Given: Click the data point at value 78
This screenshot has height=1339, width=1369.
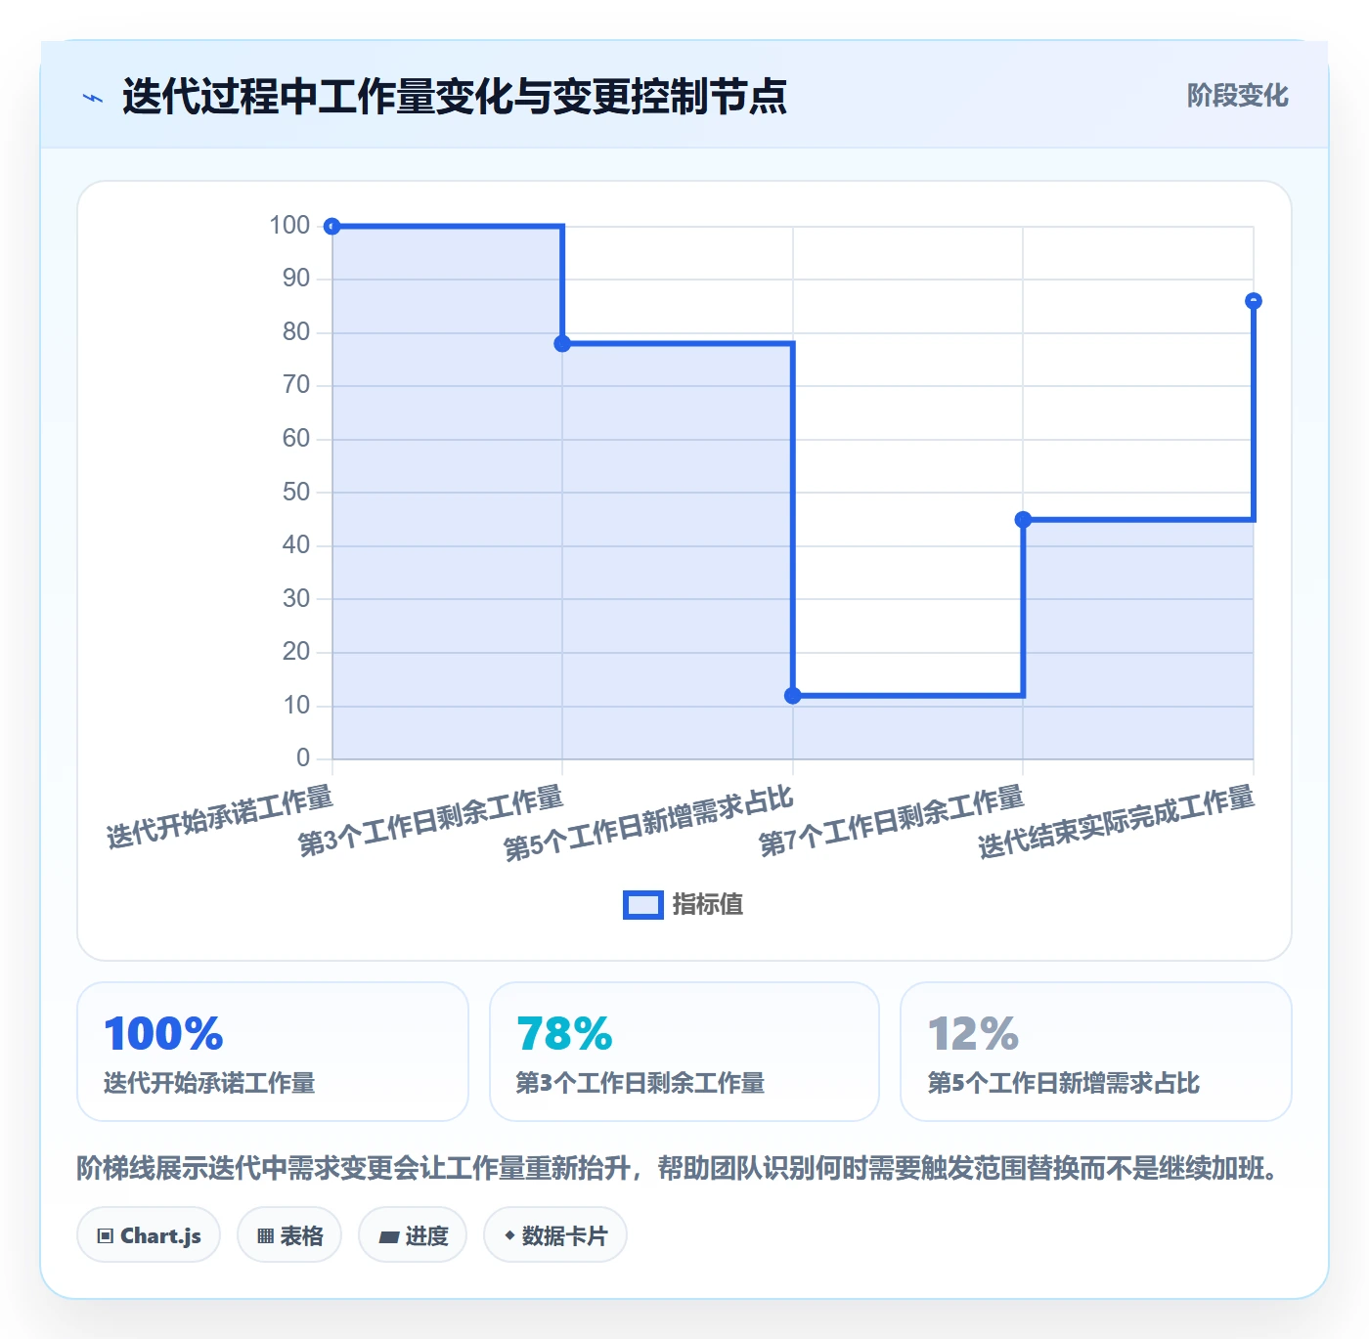Looking at the screenshot, I should pos(562,344).
